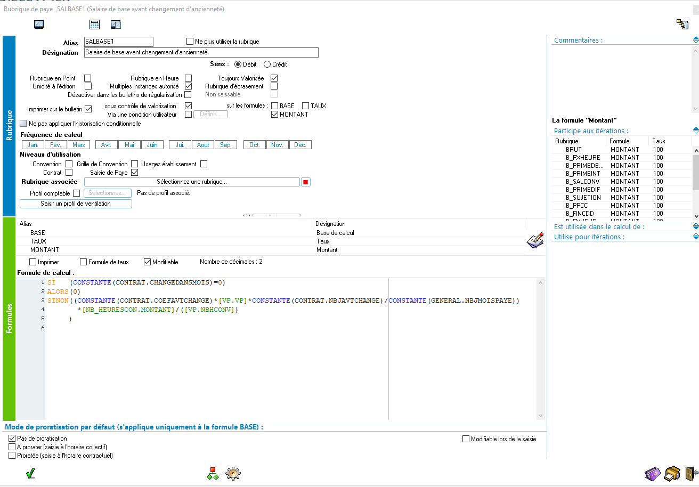Click the exit door icon at bottom right

pyautogui.click(x=692, y=473)
